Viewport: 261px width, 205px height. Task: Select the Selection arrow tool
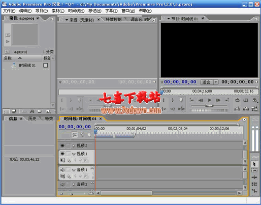click(254, 164)
